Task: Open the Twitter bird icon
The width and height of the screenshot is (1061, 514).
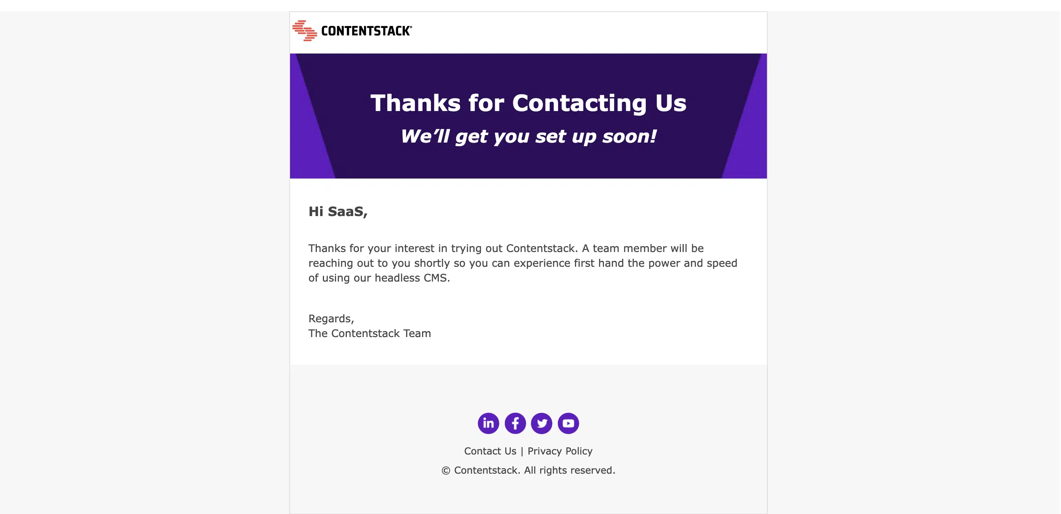Action: click(x=542, y=423)
